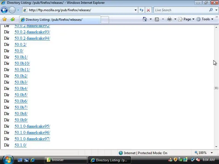Screen dimensions: 219x164
Task: Open a new blank tab
Action: (105, 20)
